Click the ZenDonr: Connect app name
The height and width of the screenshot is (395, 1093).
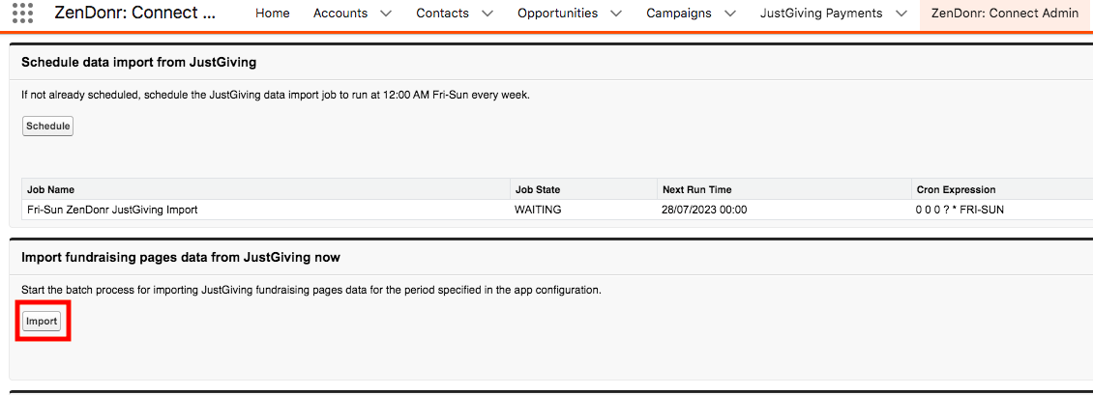tap(134, 14)
